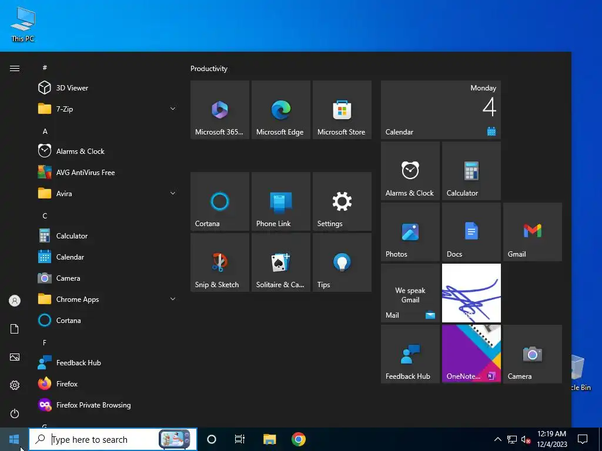Open the Cortana tile
Viewport: 602px width, 451px height.
pyautogui.click(x=220, y=201)
